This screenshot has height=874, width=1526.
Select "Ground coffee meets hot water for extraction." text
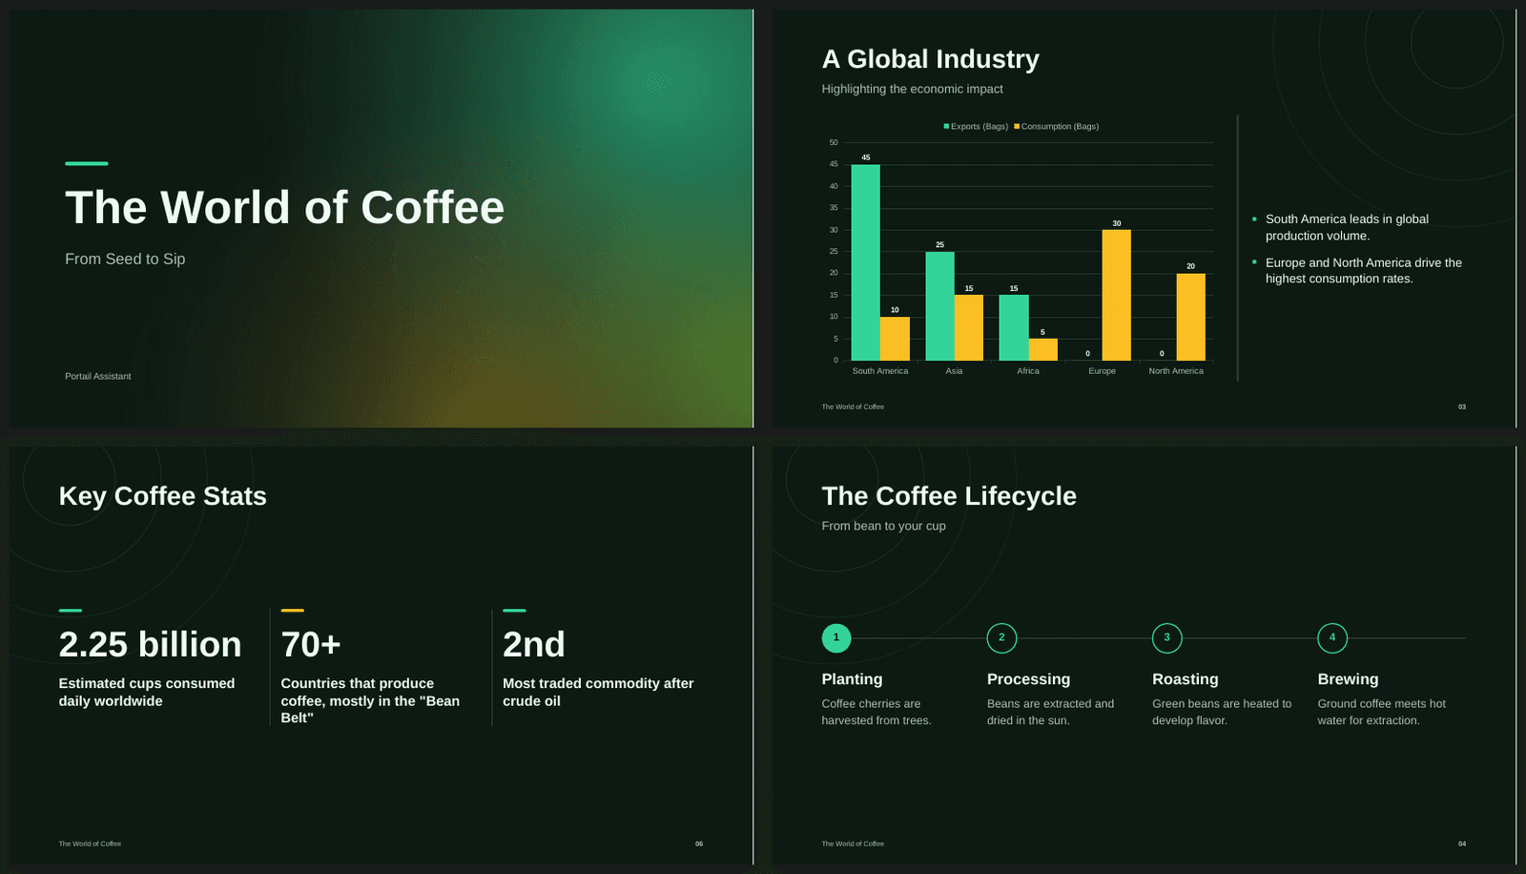1382,712
